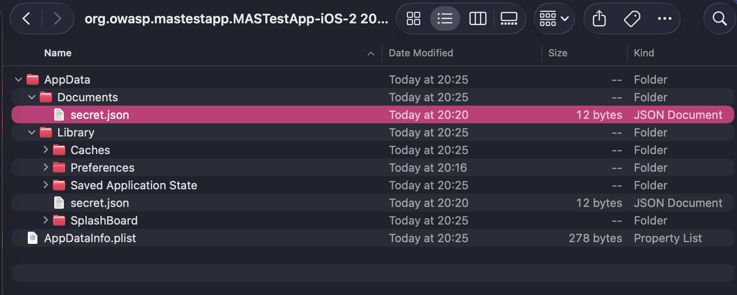Viewport: 737px width, 295px height.
Task: Sort files by Size column
Action: click(x=558, y=53)
